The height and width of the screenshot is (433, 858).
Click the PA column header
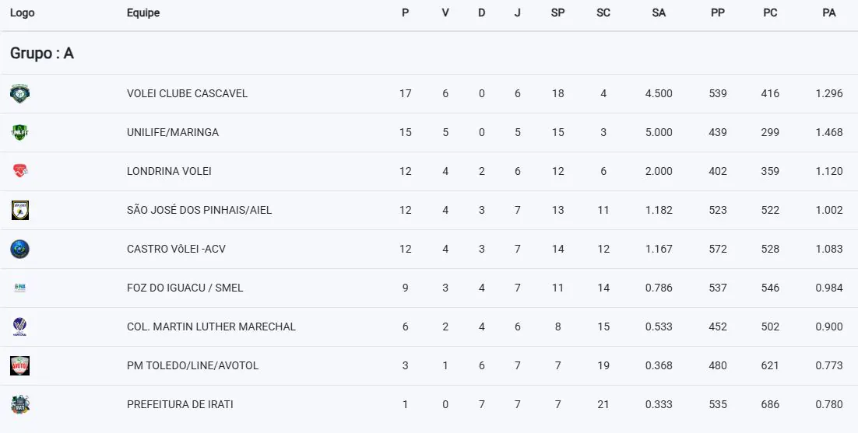pyautogui.click(x=829, y=13)
